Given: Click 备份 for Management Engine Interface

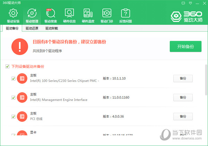Looking at the screenshot, I should pos(183,97).
